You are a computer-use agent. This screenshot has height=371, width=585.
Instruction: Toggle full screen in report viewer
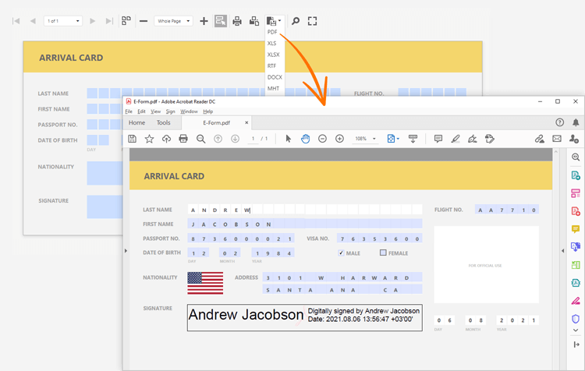pos(312,21)
